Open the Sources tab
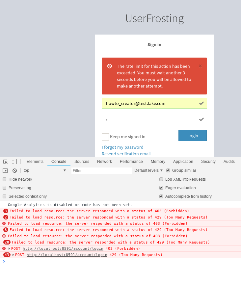The width and height of the screenshot is (241, 284). click(82, 162)
